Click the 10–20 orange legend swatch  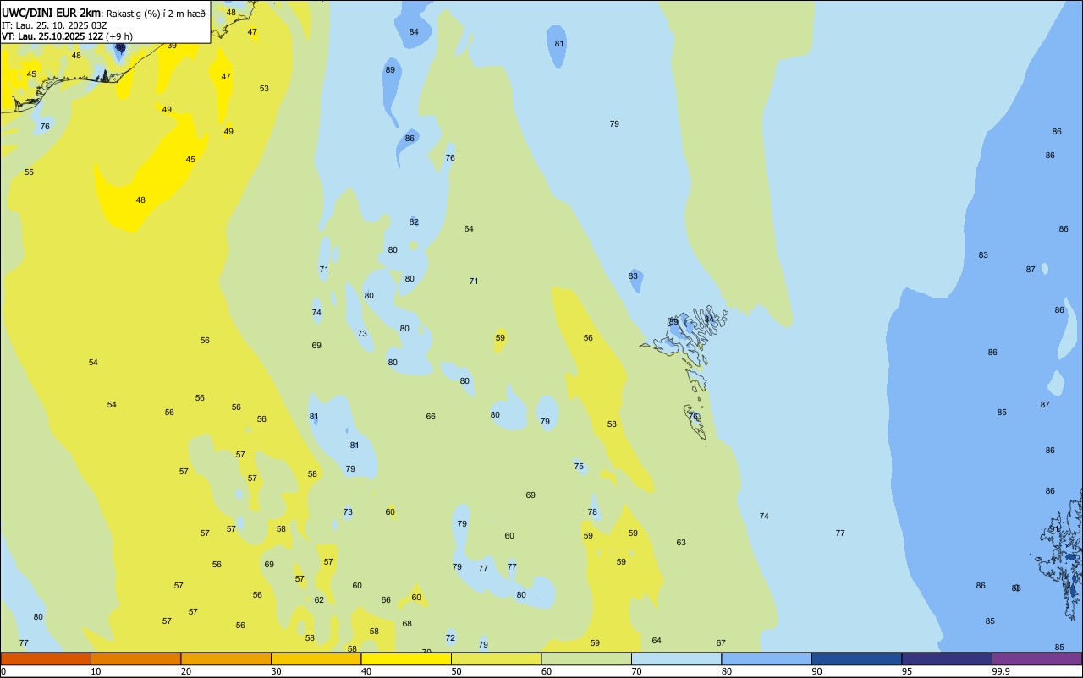pyautogui.click(x=135, y=659)
